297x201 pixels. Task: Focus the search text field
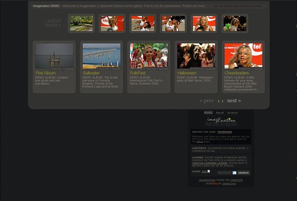(x=225, y=172)
